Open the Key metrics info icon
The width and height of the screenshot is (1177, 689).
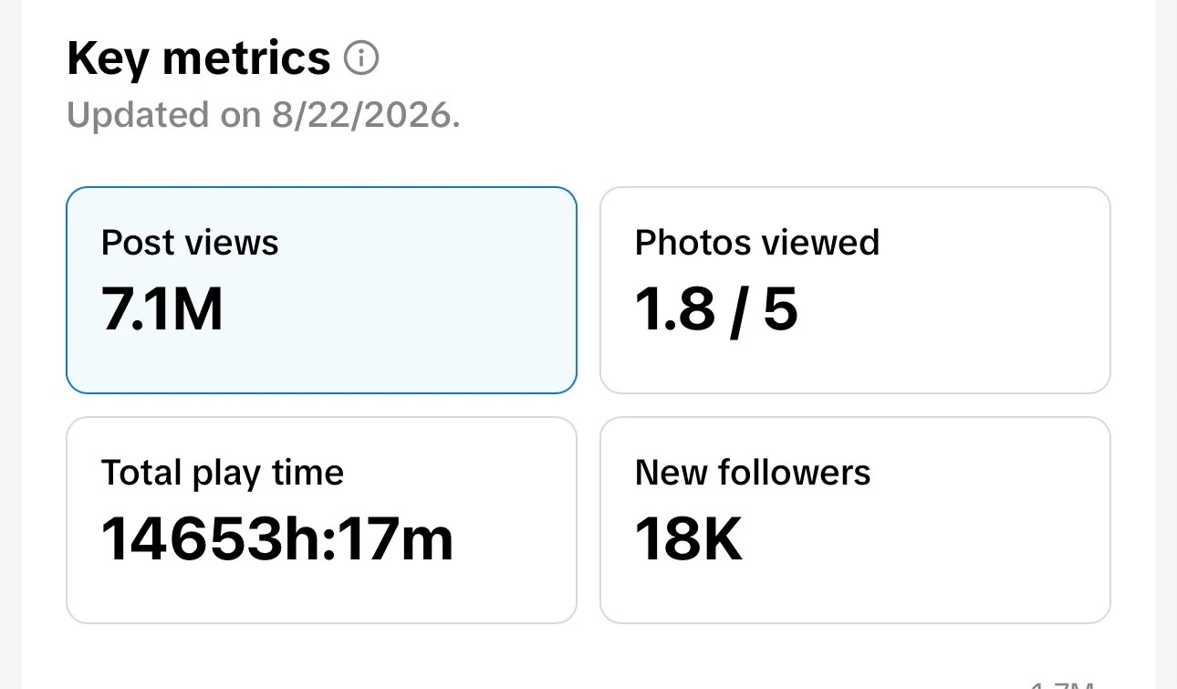click(x=361, y=59)
